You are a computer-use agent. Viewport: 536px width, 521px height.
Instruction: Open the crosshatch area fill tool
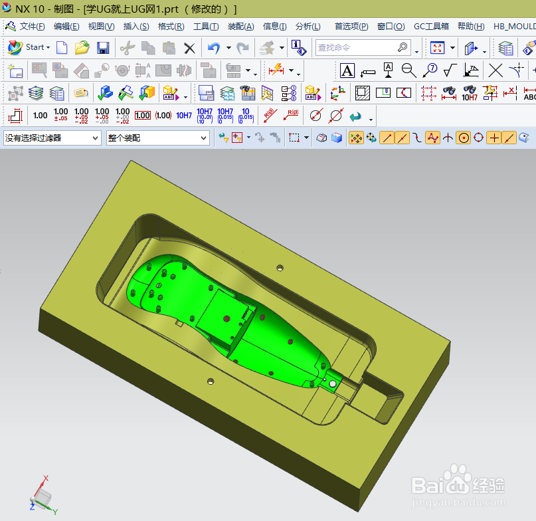click(363, 93)
